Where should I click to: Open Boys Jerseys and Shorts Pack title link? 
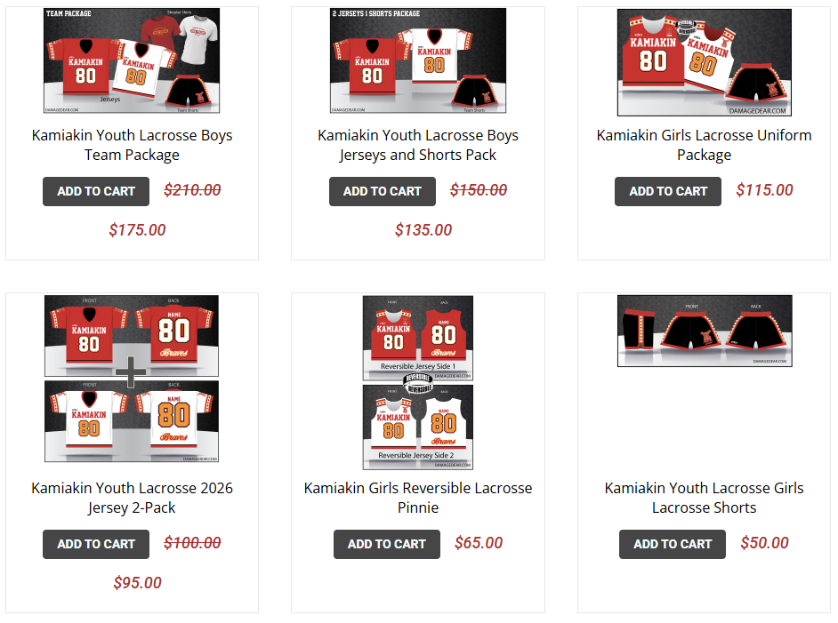coord(418,145)
